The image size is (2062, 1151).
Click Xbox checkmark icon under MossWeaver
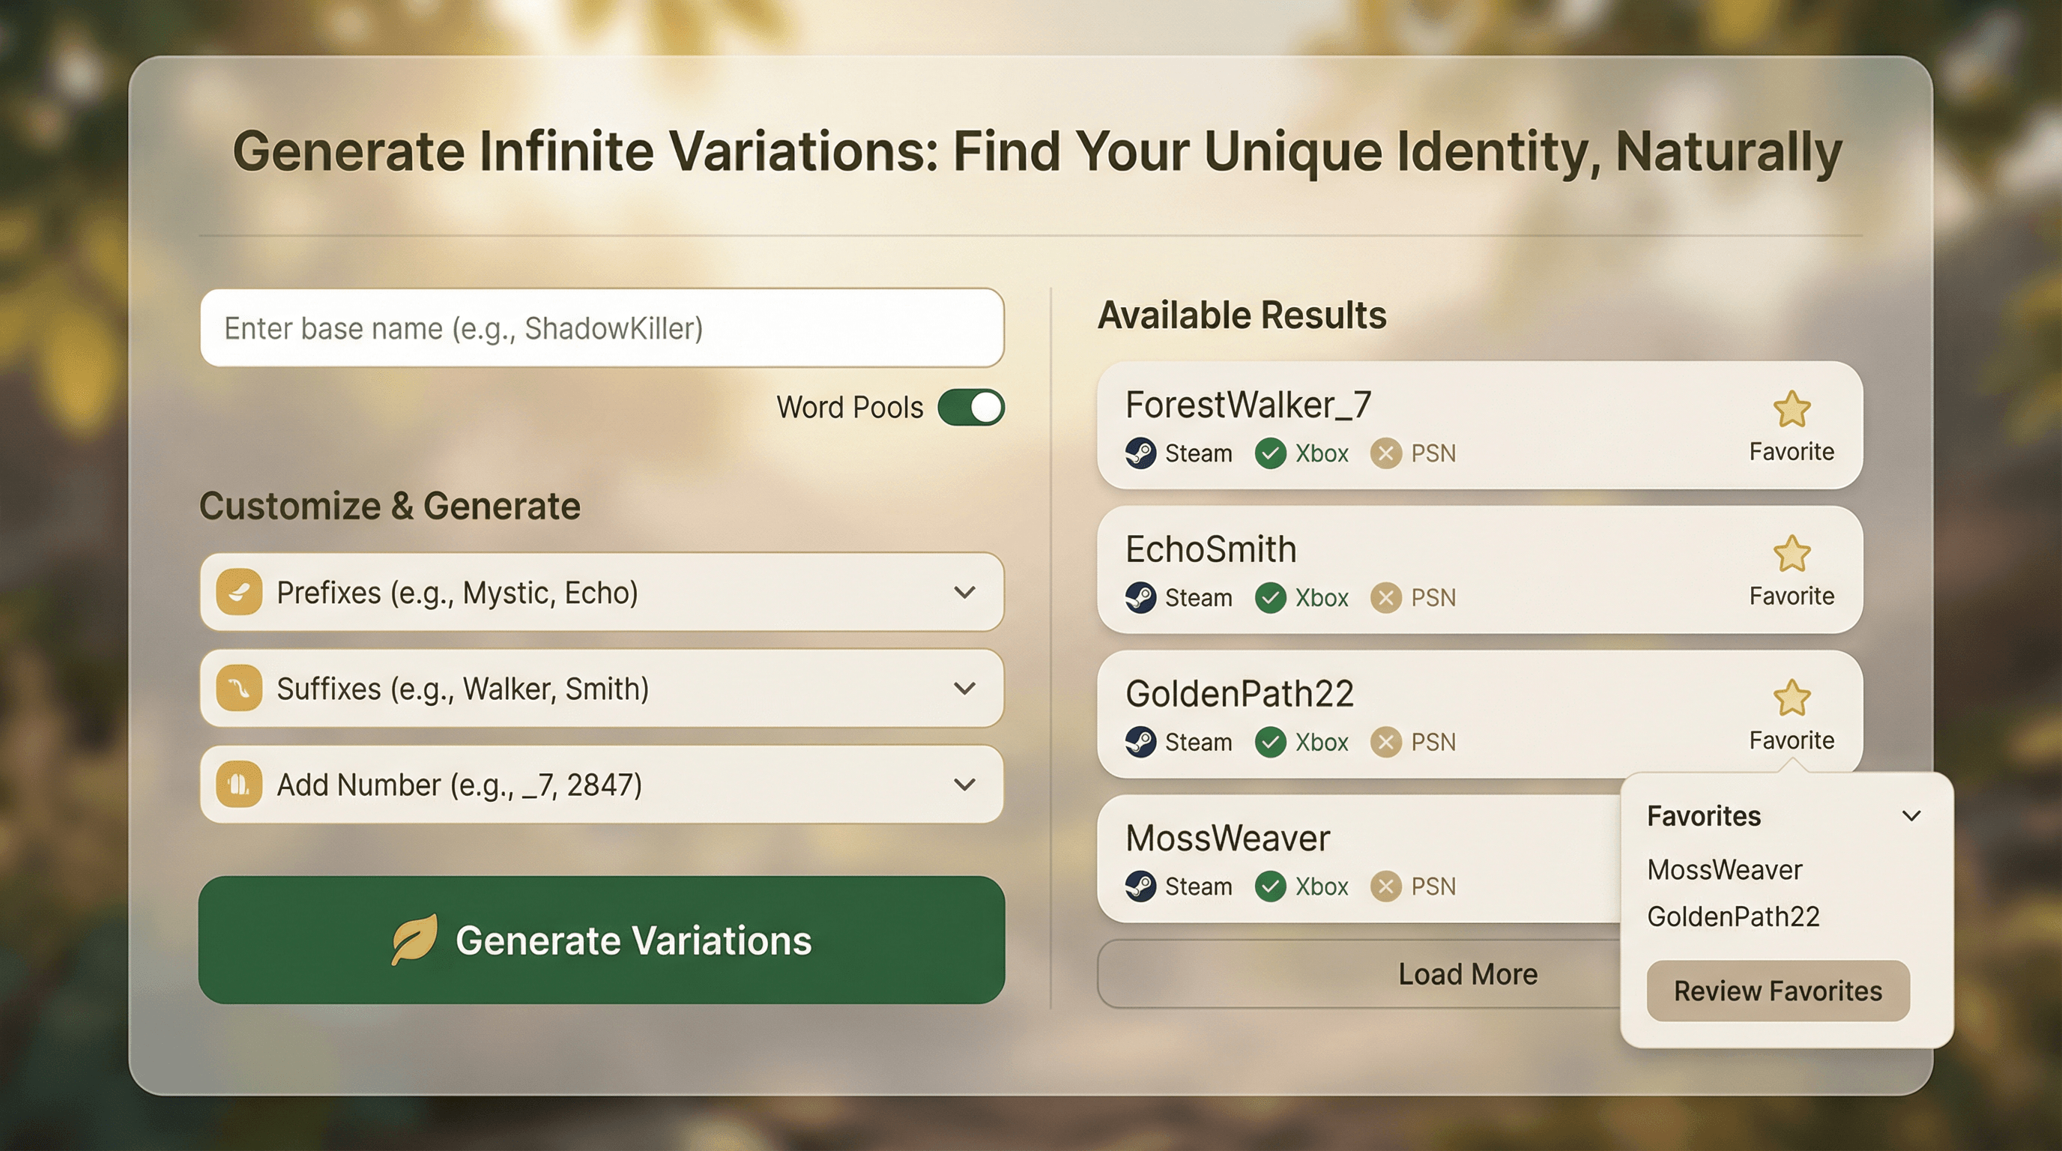1270,886
